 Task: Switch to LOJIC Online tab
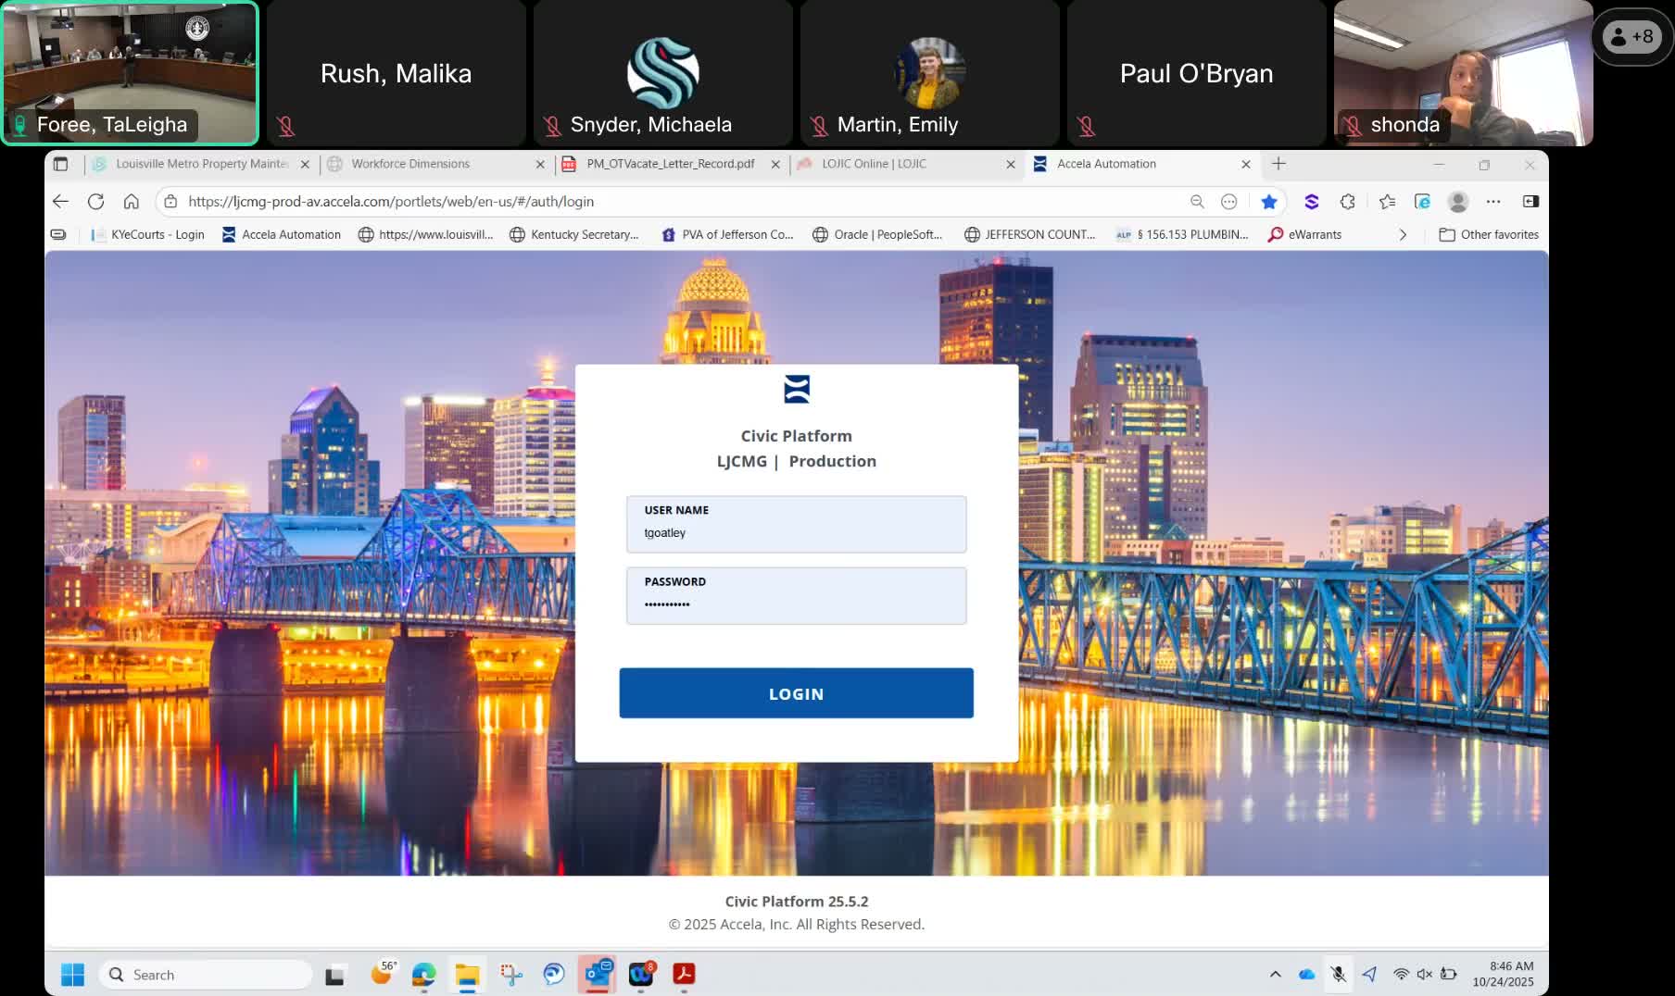874,164
